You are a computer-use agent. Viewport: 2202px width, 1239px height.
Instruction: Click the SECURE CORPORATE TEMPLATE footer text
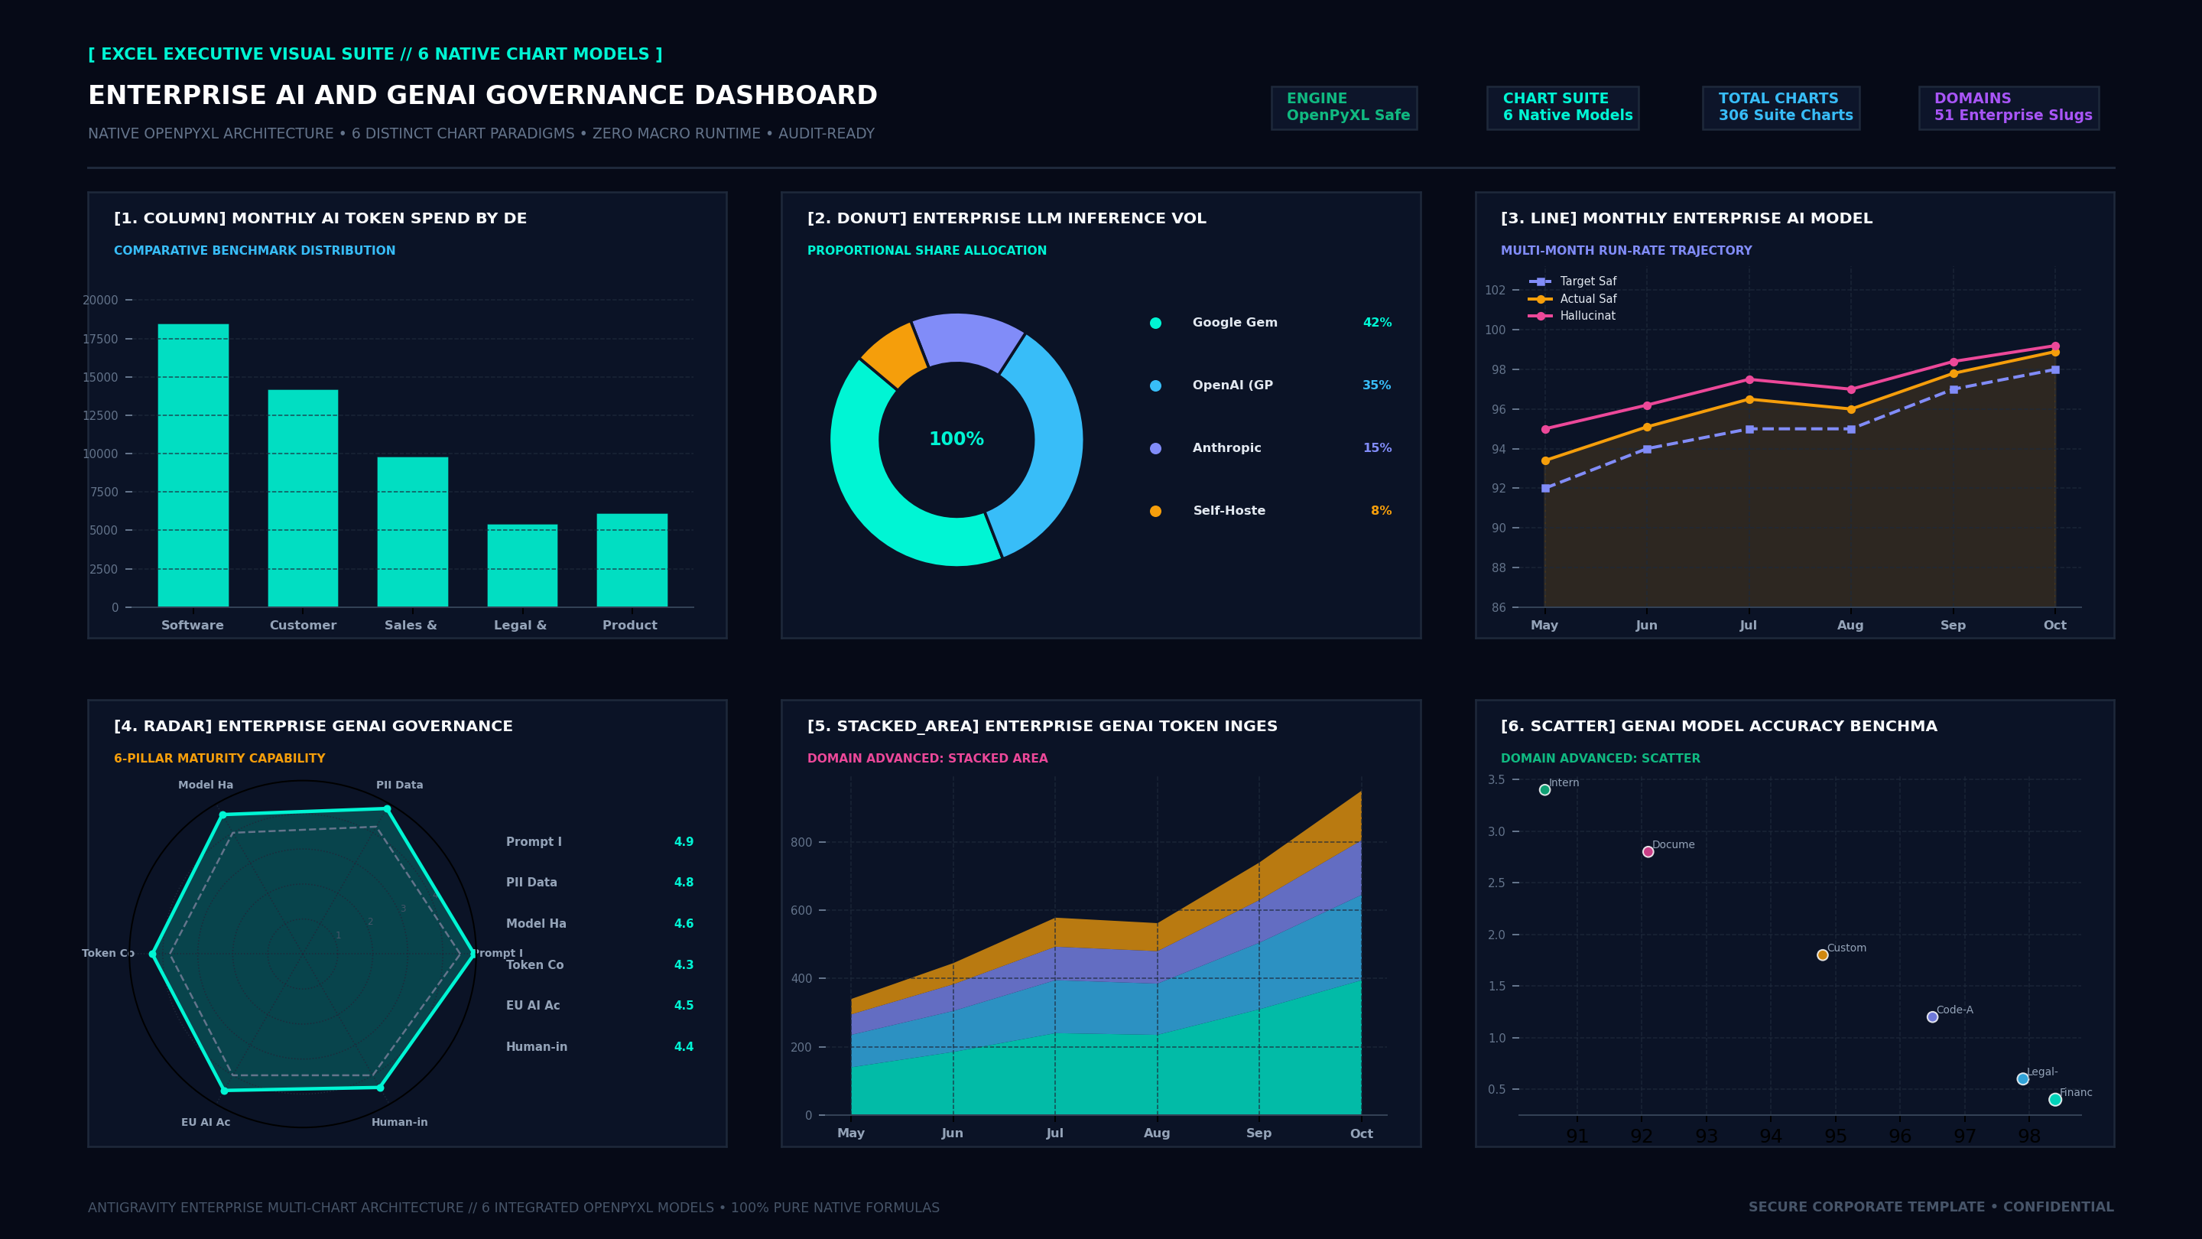coord(1867,1208)
